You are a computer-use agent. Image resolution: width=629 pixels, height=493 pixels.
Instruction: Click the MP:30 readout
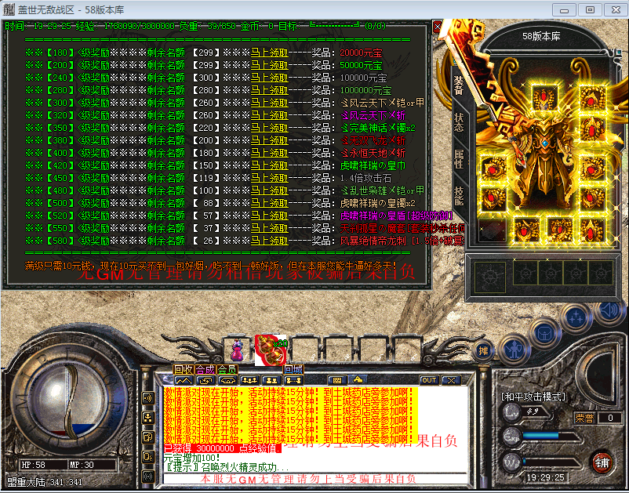82,465
